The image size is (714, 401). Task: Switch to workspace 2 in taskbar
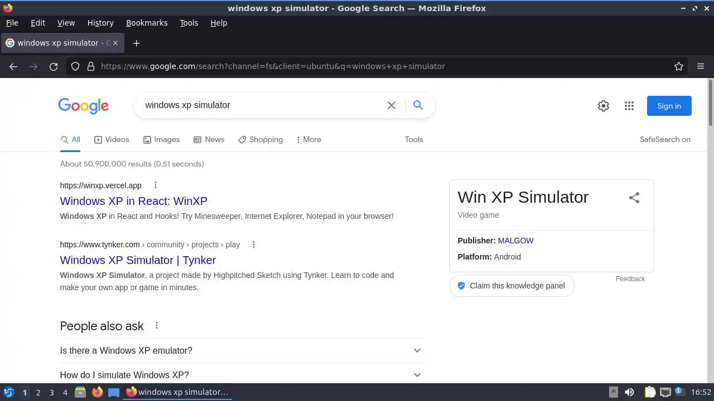[x=38, y=392]
